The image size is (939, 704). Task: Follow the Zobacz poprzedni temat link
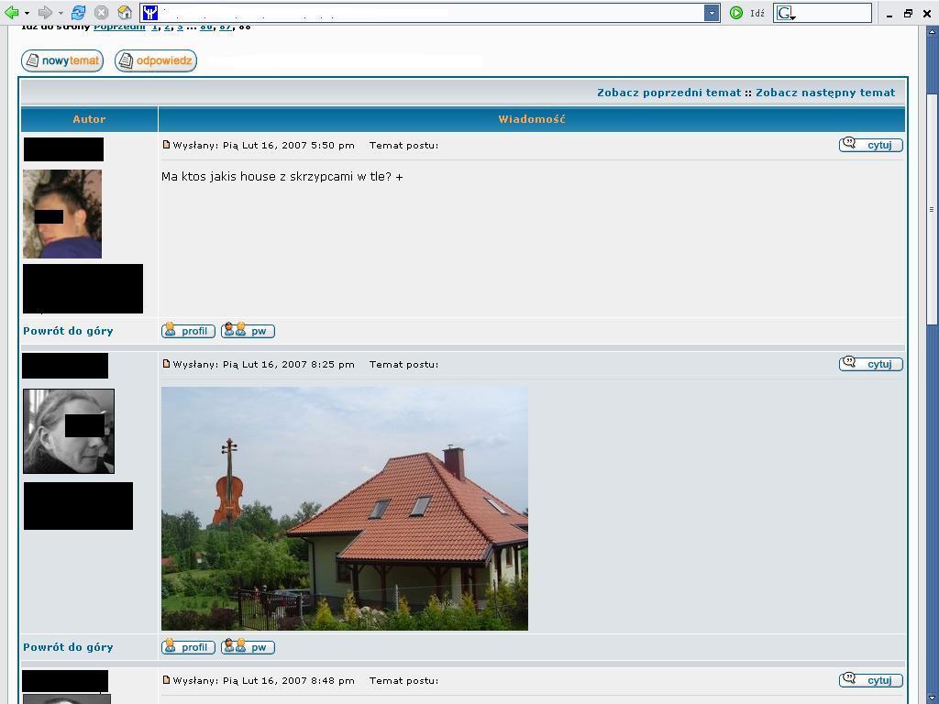(x=668, y=93)
